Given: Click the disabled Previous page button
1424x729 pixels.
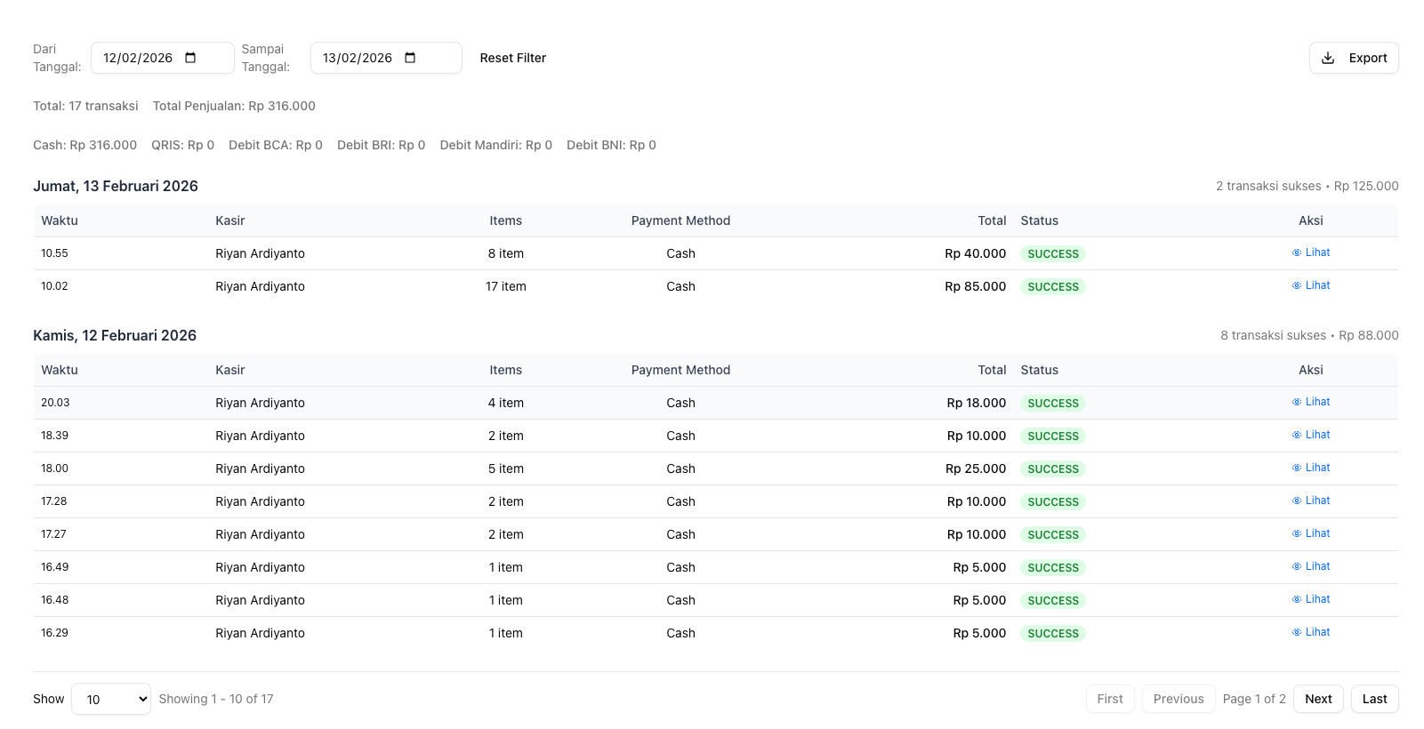Looking at the screenshot, I should [1179, 699].
